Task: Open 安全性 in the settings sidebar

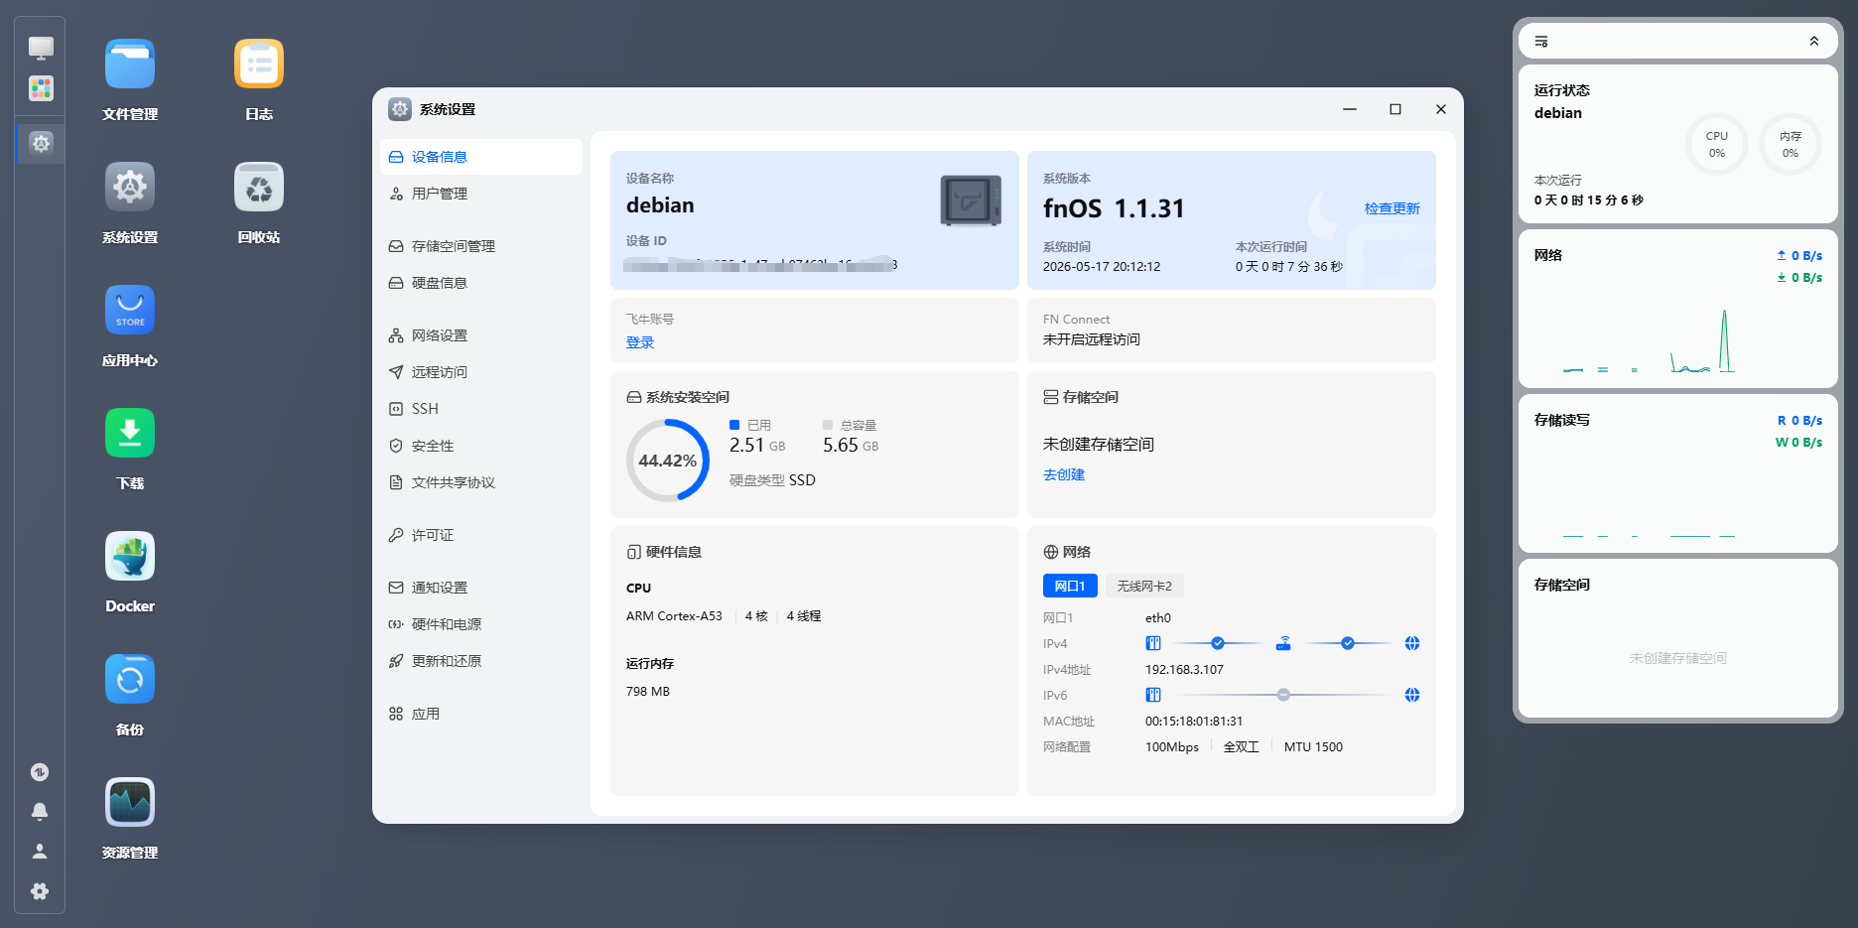Action: pos(481,446)
